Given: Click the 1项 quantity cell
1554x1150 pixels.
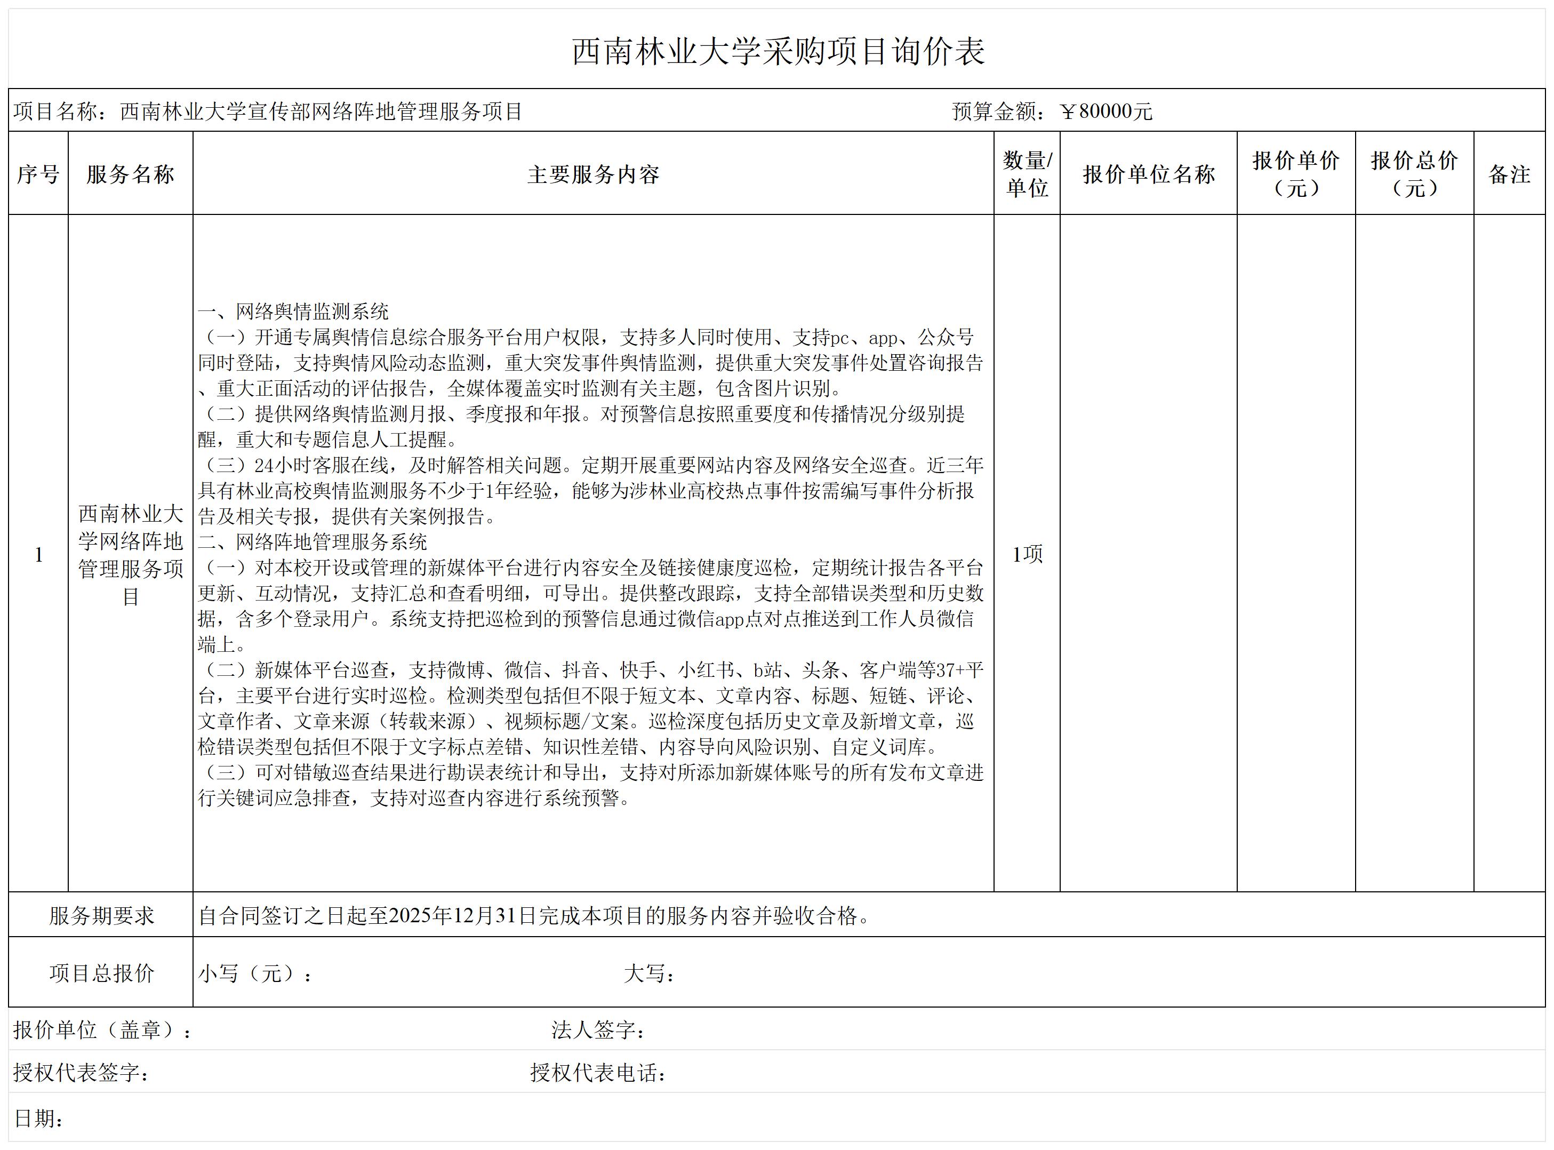Looking at the screenshot, I should pos(1027,554).
